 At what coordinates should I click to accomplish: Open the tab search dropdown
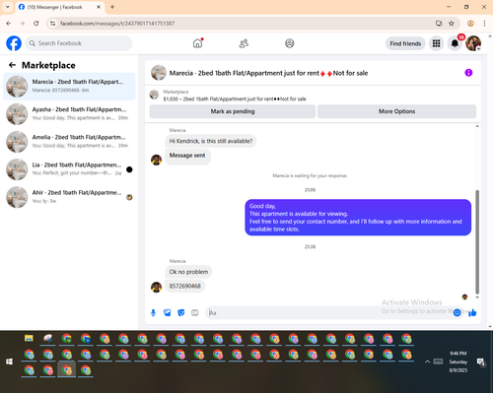[x=8, y=7]
